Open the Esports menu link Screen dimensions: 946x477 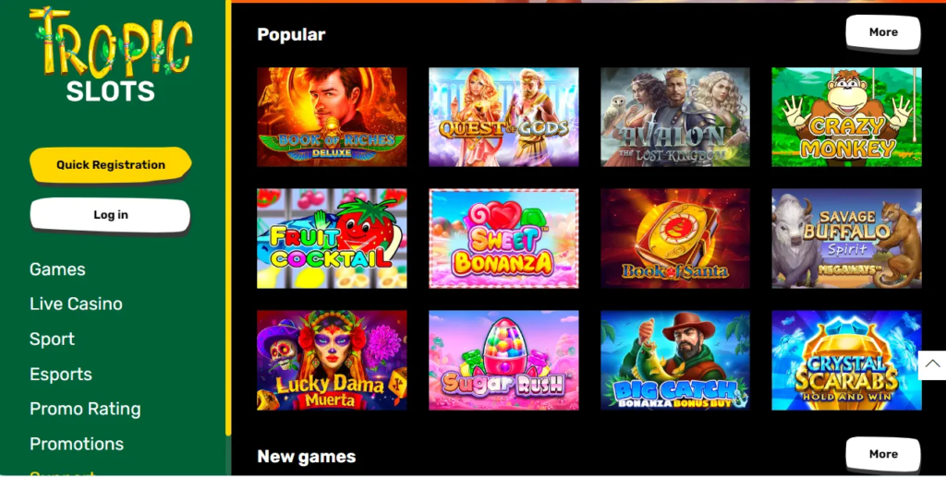[61, 374]
